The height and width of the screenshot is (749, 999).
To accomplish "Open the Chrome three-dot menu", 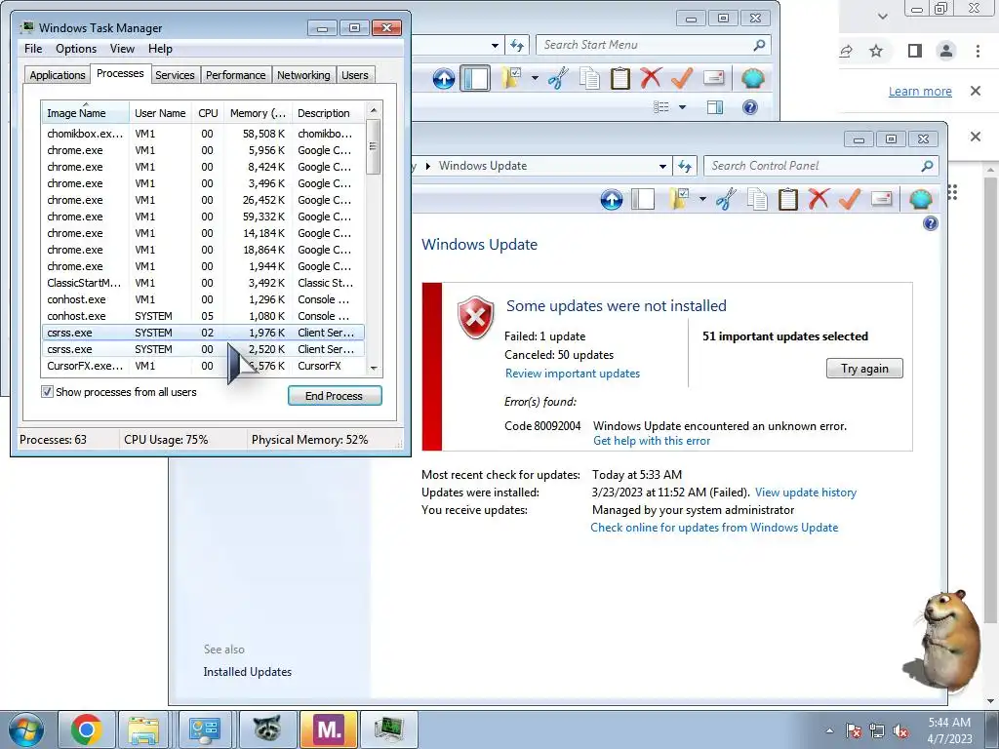I will [978, 51].
